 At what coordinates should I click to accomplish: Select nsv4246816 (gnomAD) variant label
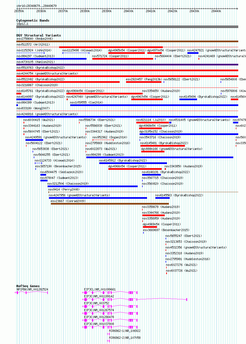tap(47, 114)
